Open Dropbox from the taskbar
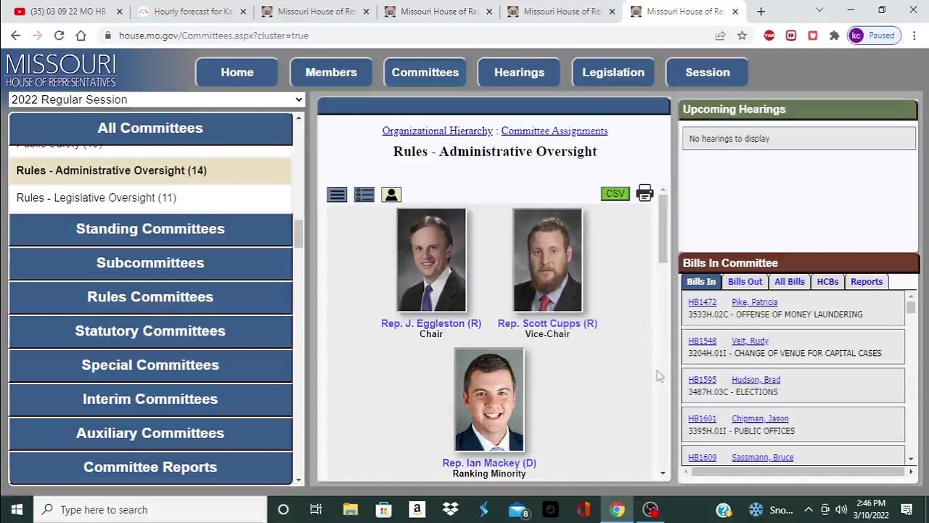Image resolution: width=929 pixels, height=523 pixels. pyautogui.click(x=450, y=509)
